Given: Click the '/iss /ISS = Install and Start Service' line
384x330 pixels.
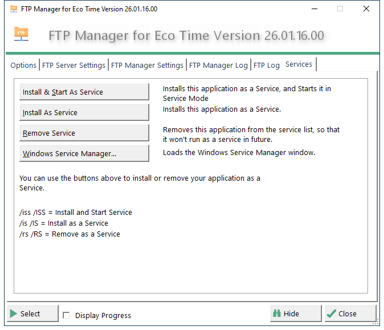Looking at the screenshot, I should pos(76,212).
